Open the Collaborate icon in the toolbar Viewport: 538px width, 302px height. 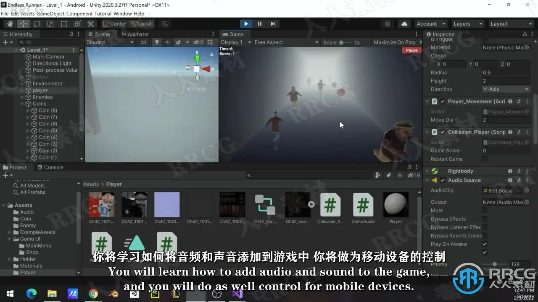pos(388,24)
